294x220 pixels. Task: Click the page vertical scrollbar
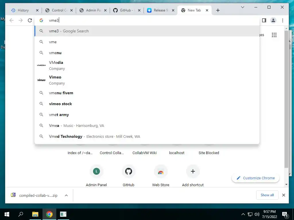(286, 99)
